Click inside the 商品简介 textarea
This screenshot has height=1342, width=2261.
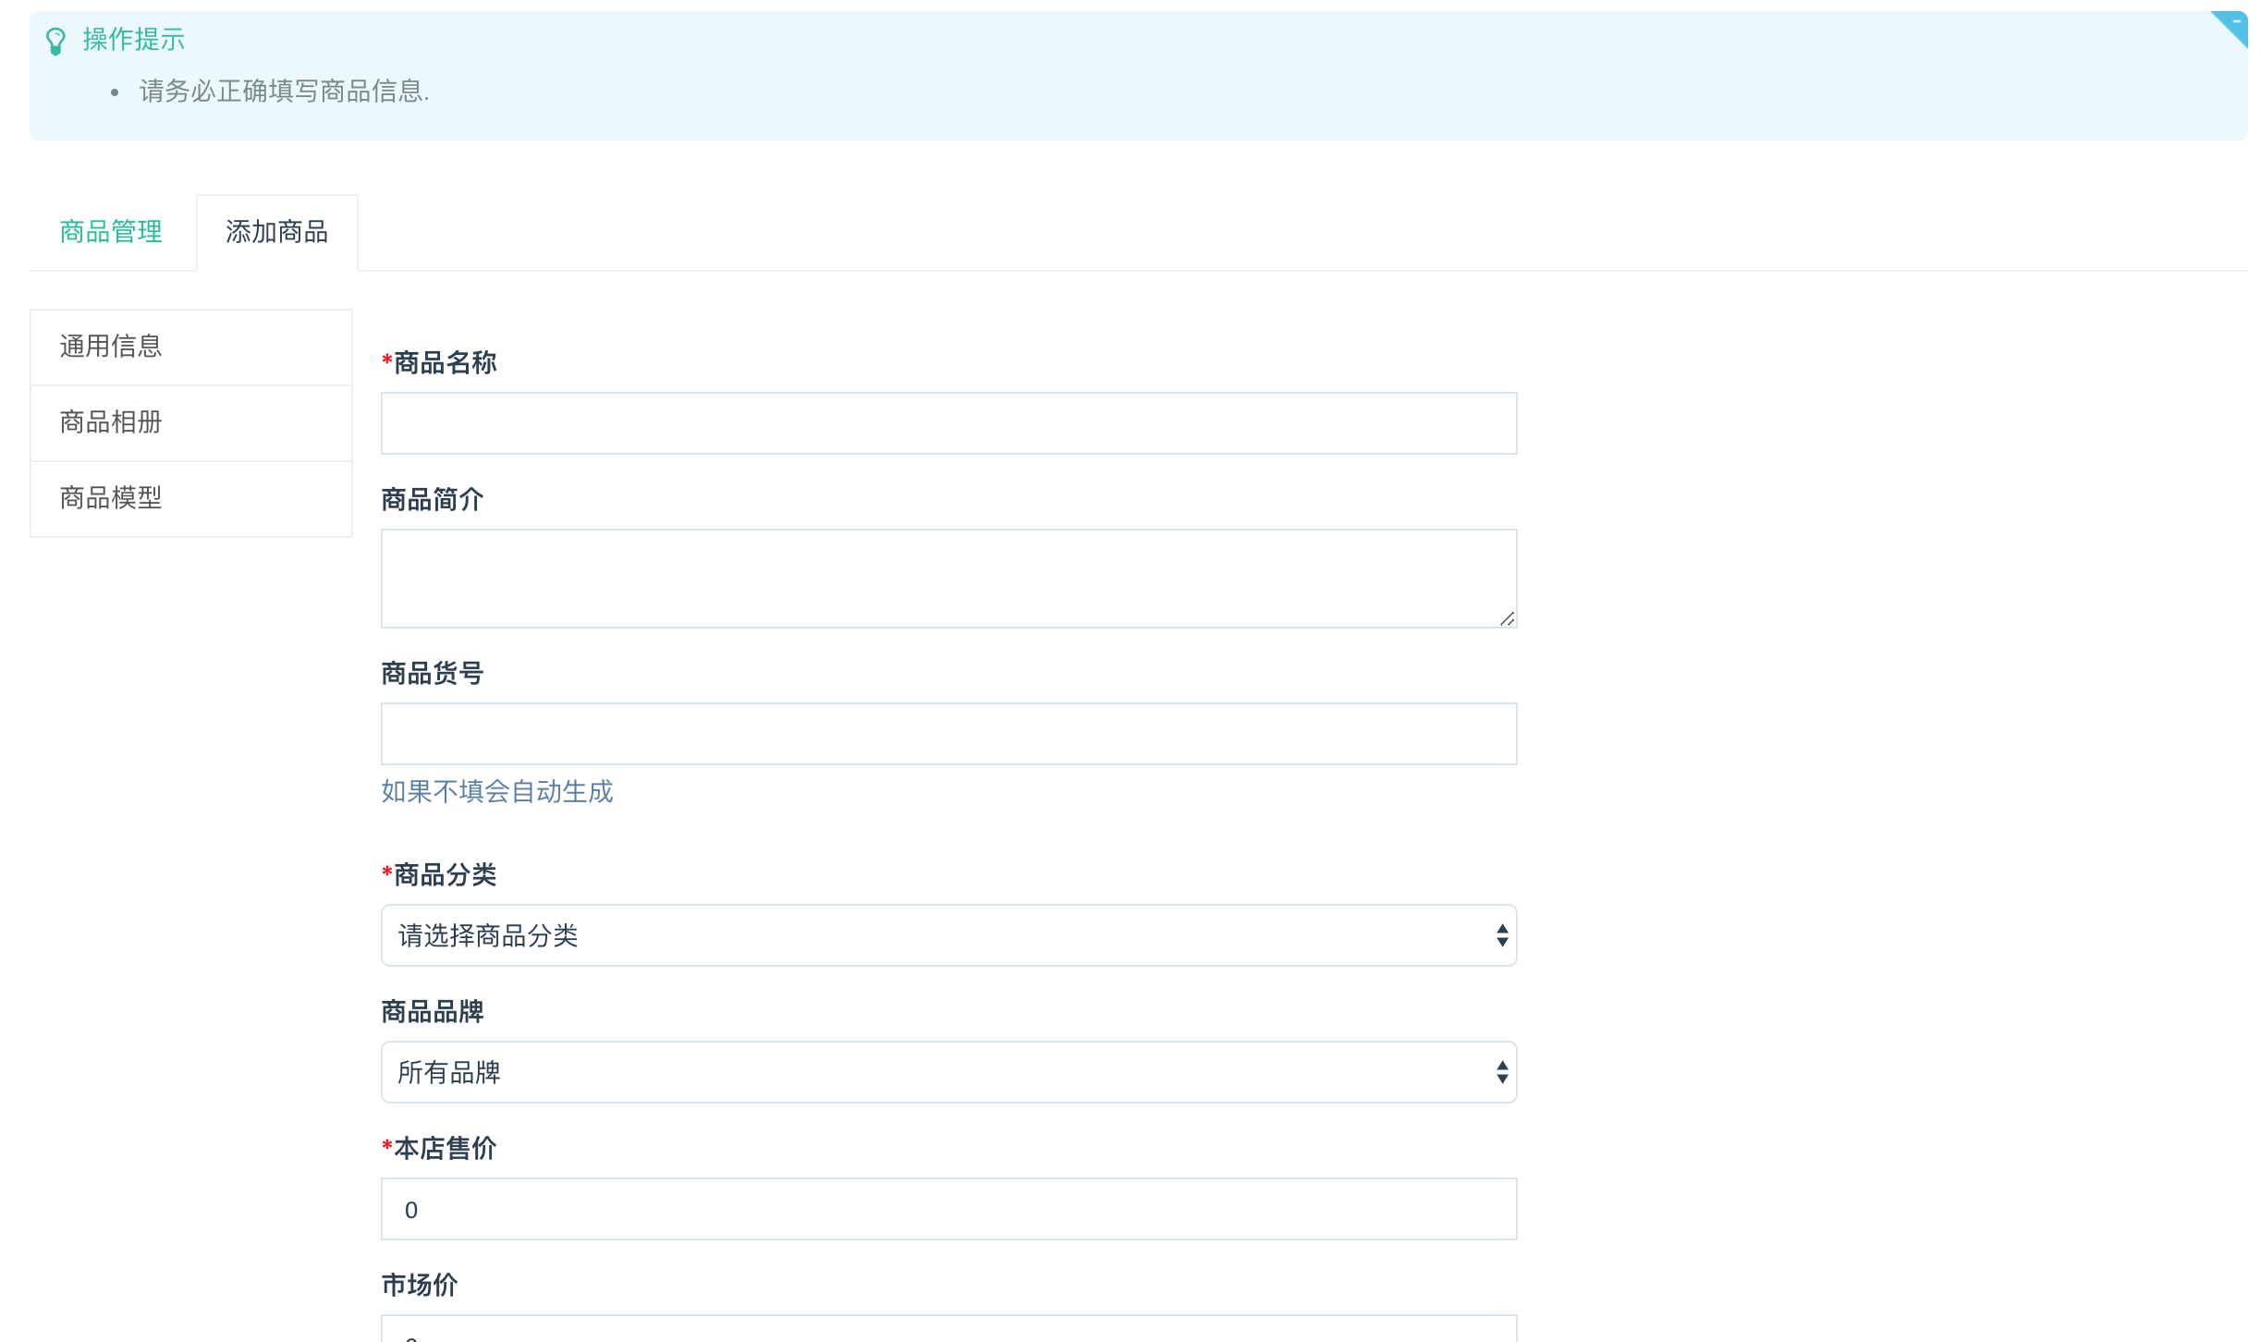(948, 578)
